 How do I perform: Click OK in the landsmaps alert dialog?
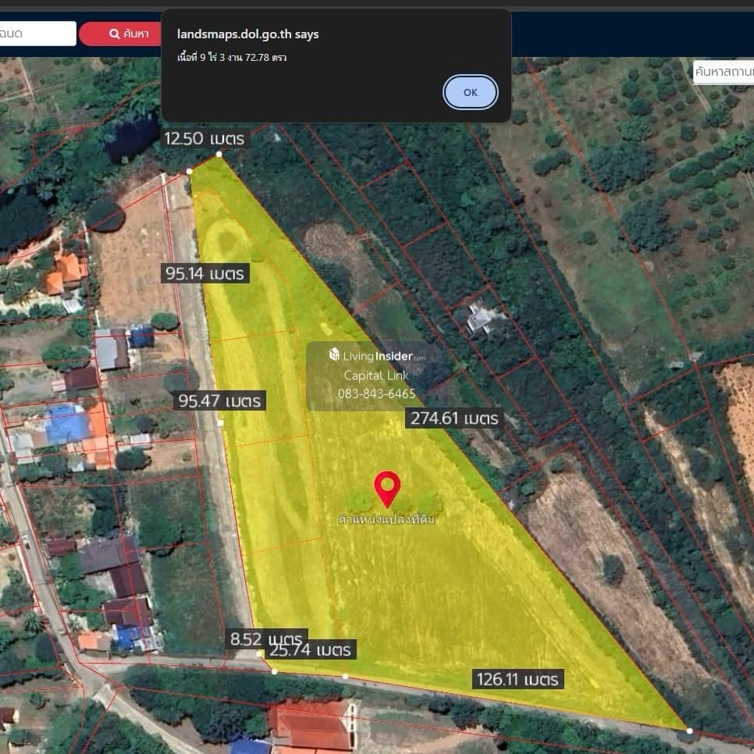(x=470, y=92)
